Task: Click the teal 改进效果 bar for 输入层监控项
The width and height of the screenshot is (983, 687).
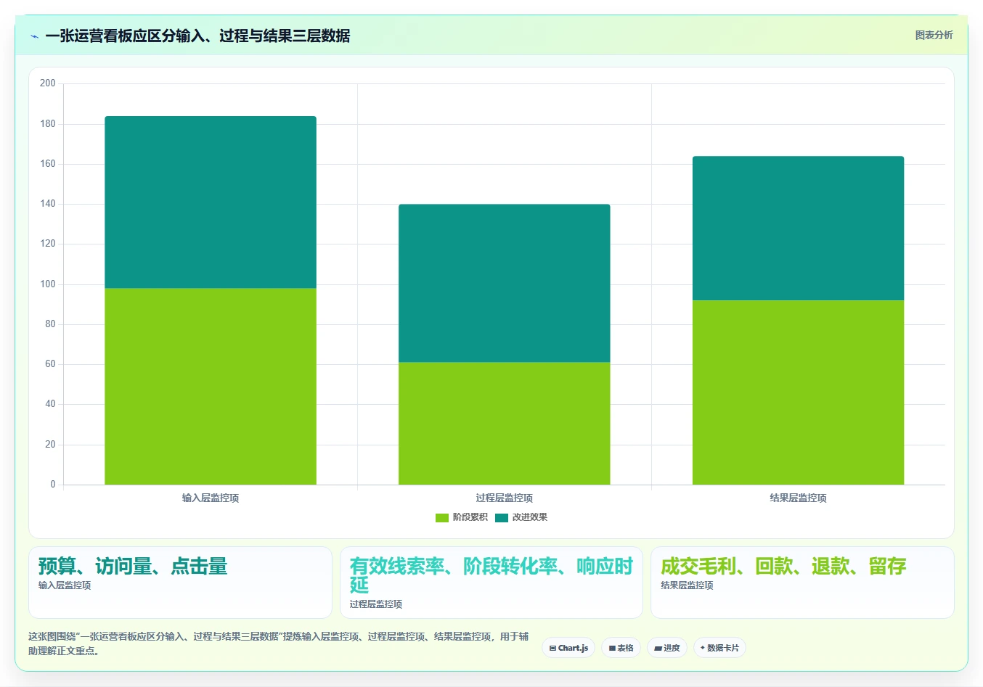Action: point(211,202)
